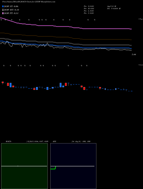Viewport: 143px width, 189px height.
Task: Click the MACD panel heading label
Action: coord(9,141)
